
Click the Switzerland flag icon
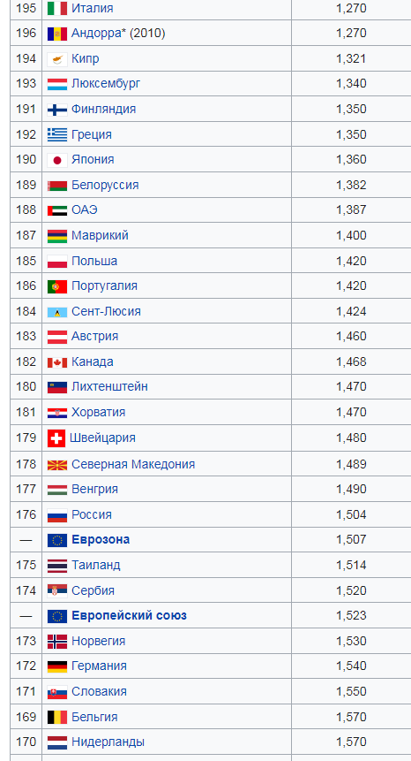(56, 438)
